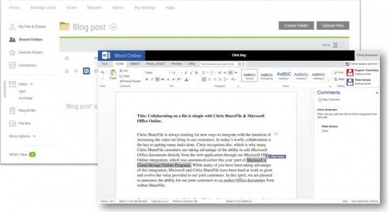Close the Comments pane

coord(377,93)
